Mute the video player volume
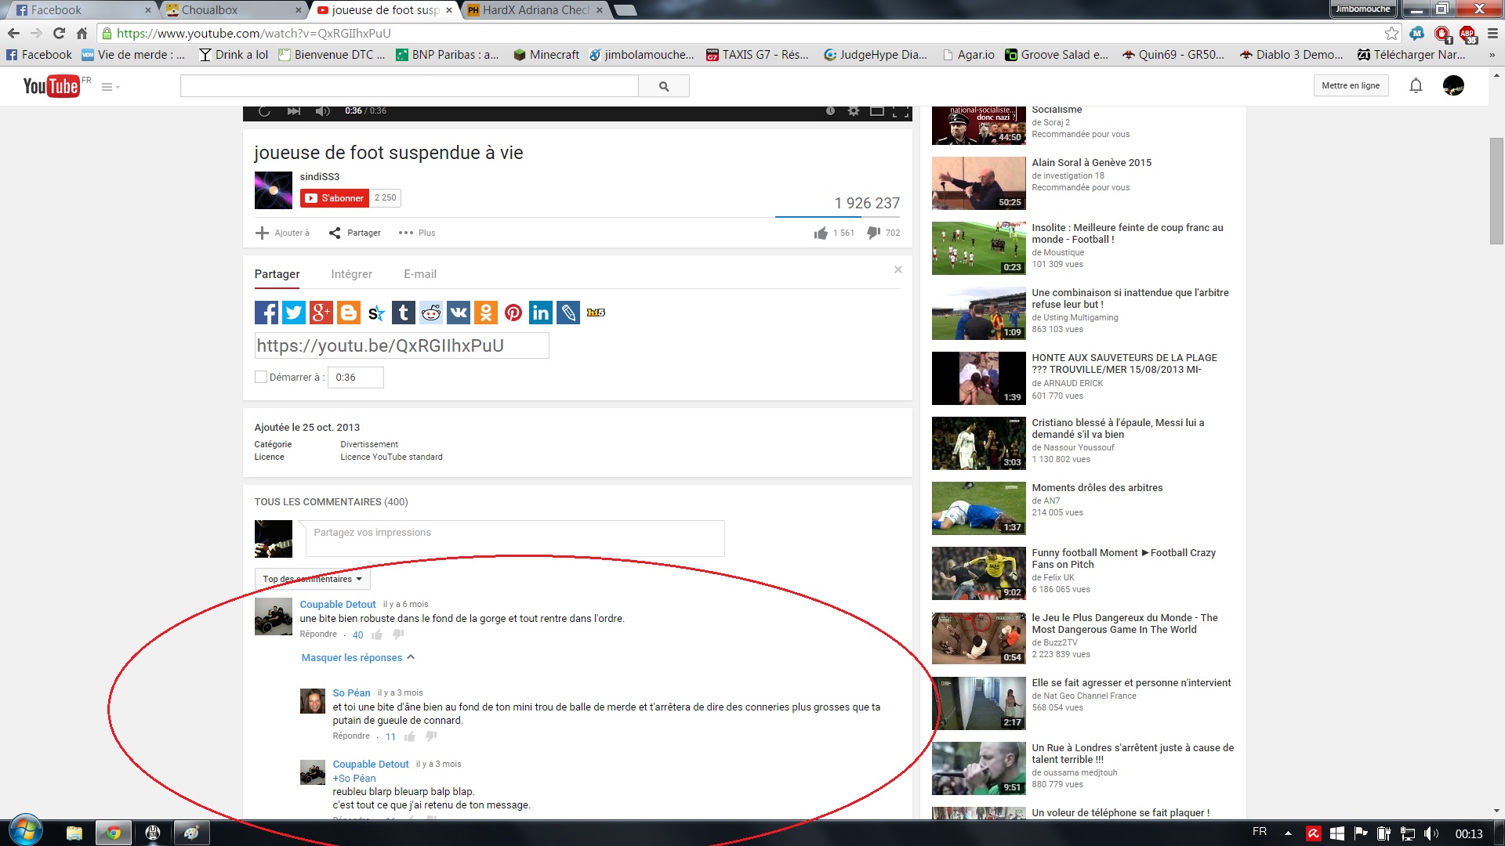1505x846 pixels. click(322, 111)
